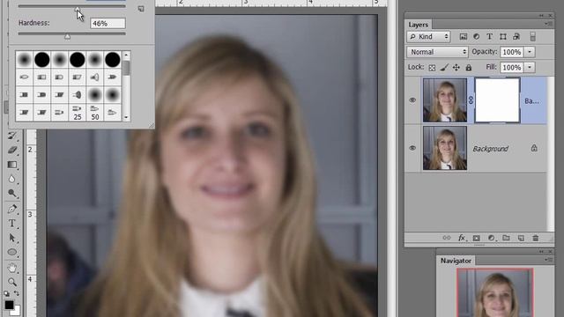Select the Path Selection tool
The image size is (564, 317).
[11, 238]
